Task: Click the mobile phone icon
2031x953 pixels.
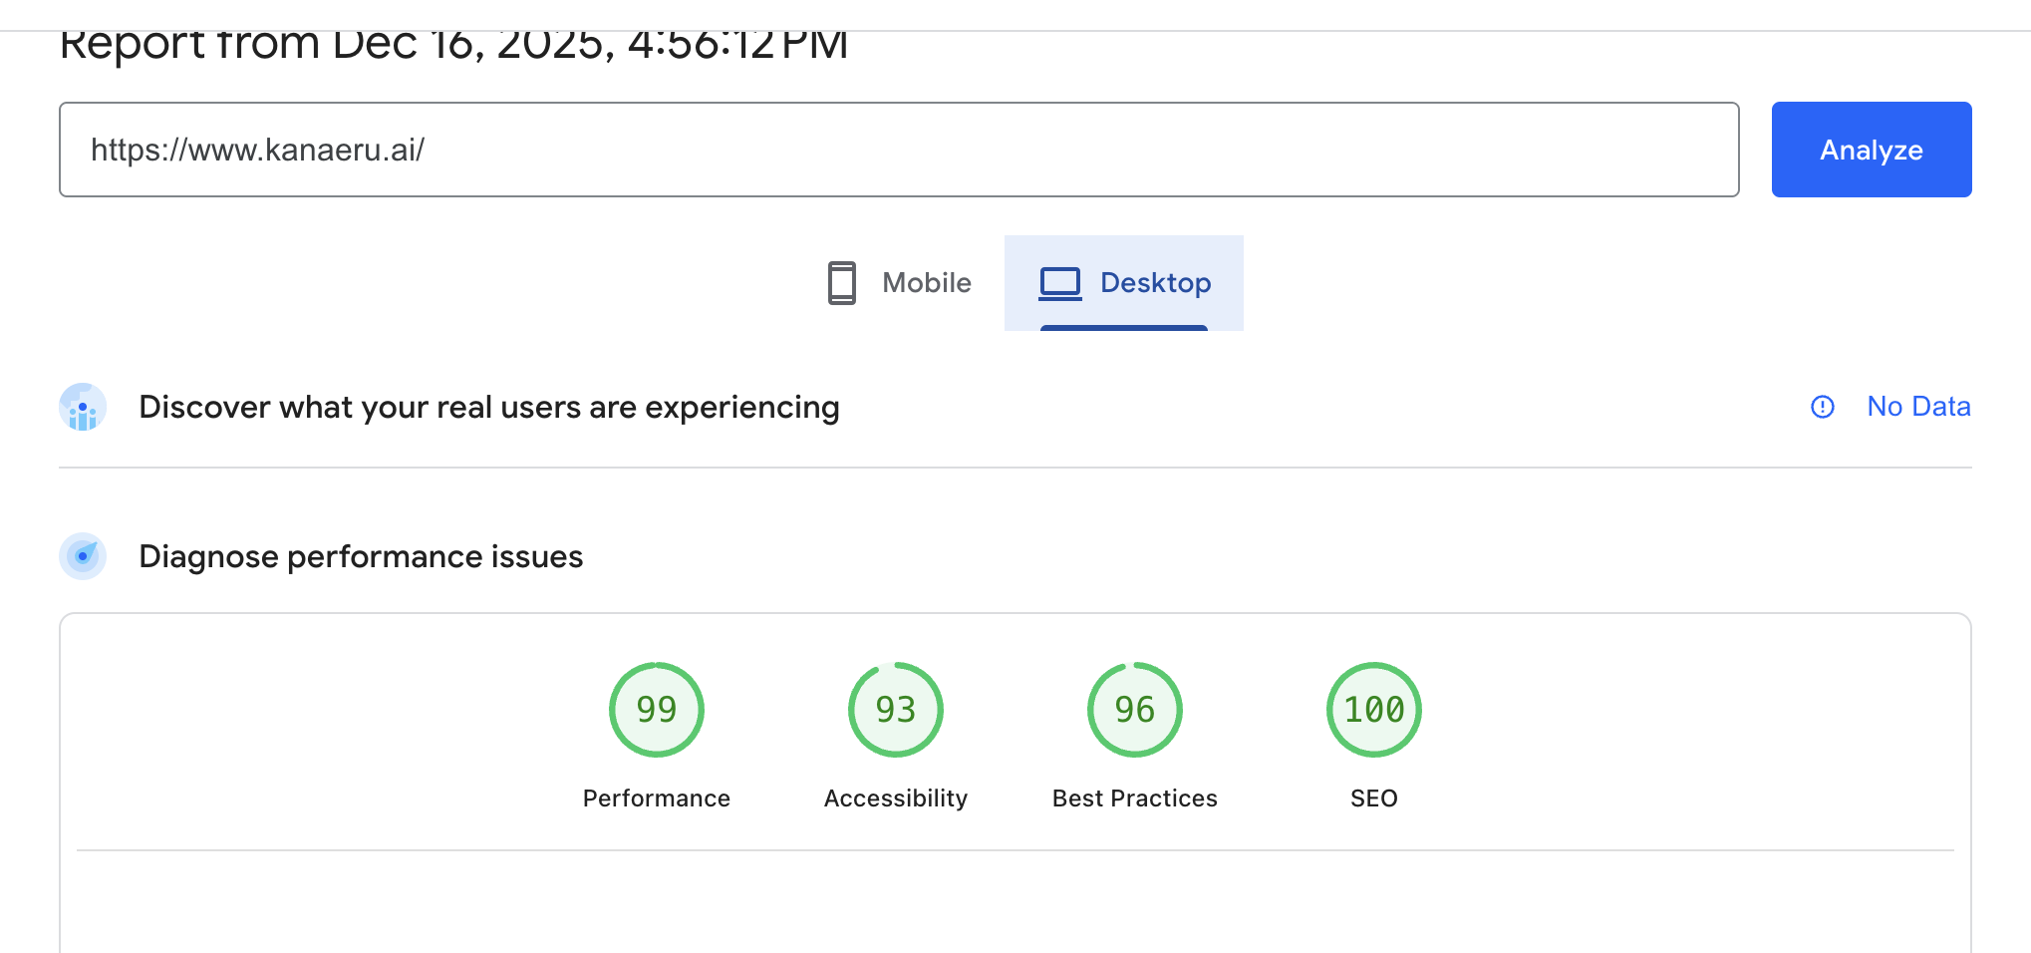Action: 842,282
